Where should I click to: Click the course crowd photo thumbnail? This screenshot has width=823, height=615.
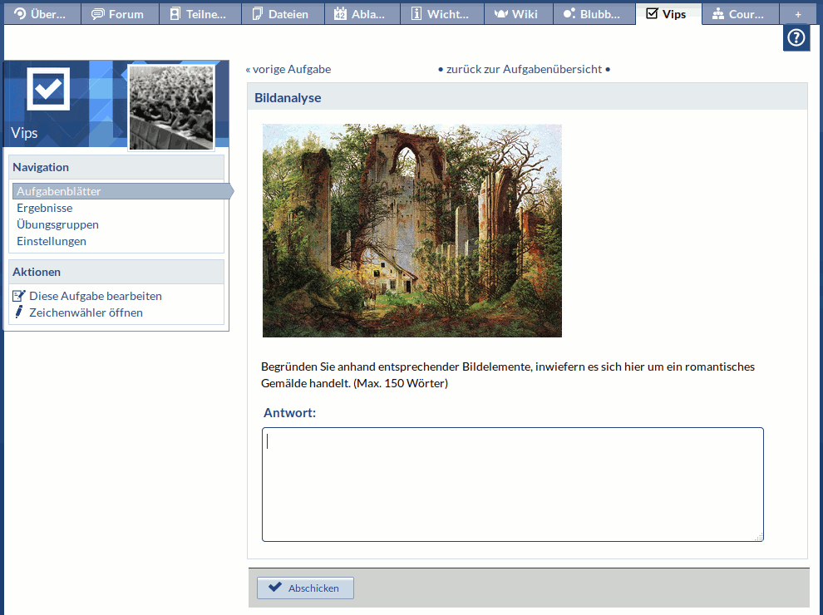171,108
